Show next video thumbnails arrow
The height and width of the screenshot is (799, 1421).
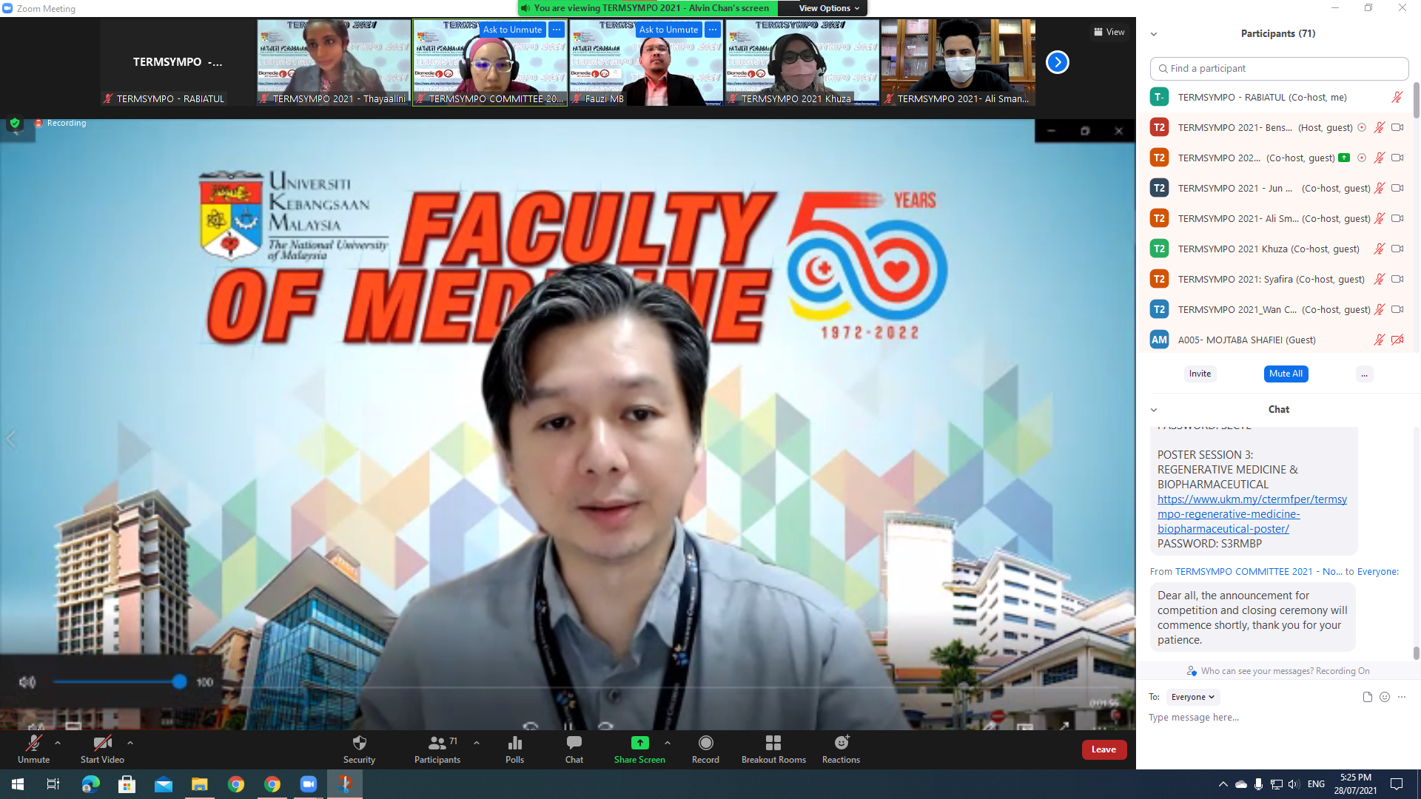(x=1057, y=62)
